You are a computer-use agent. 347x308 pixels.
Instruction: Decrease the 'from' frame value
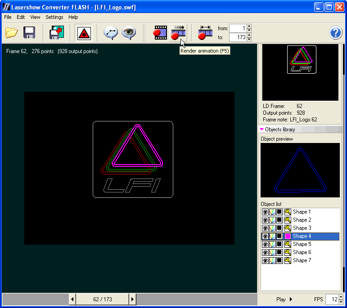[249, 30]
